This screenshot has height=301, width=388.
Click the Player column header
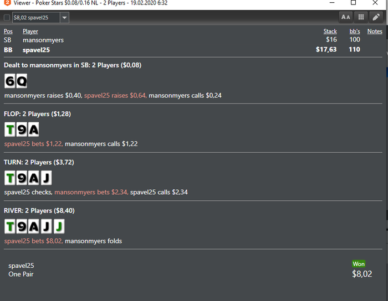point(30,32)
